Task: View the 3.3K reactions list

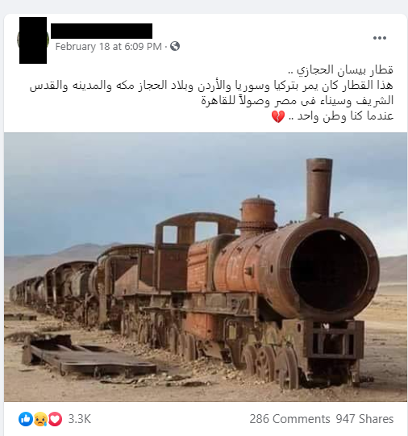Action: (x=80, y=419)
